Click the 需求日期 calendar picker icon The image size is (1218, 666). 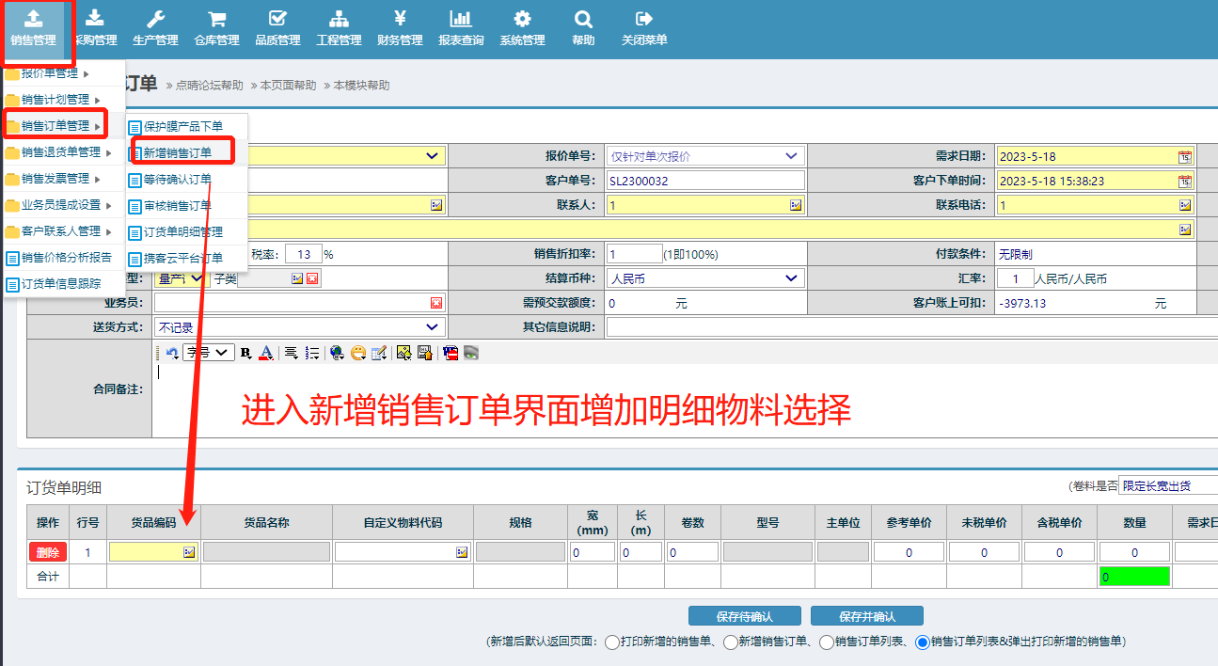click(x=1185, y=156)
